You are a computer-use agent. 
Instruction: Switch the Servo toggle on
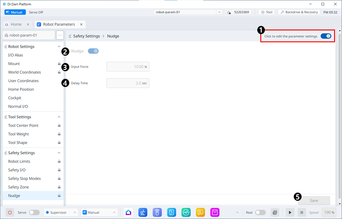(x=34, y=212)
